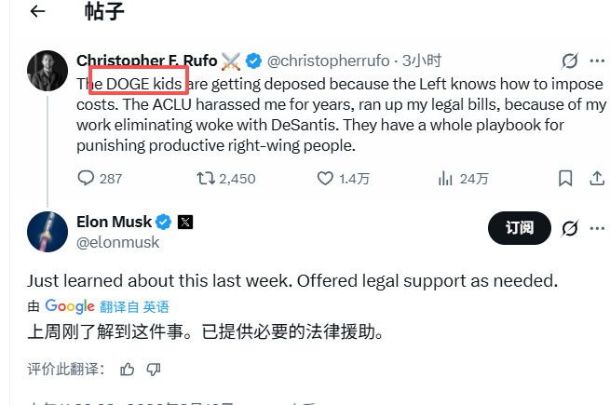The width and height of the screenshot is (610, 405).
Task: Like Christopher Rufo's post
Action: 325,178
